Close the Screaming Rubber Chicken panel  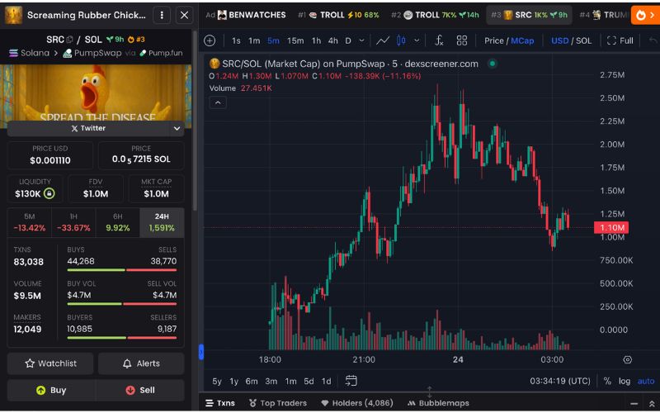[x=184, y=15]
